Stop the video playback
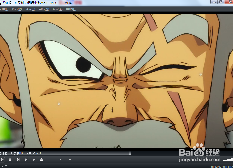Viewport: 233px width, 168px height. pyautogui.click(x=10, y=160)
